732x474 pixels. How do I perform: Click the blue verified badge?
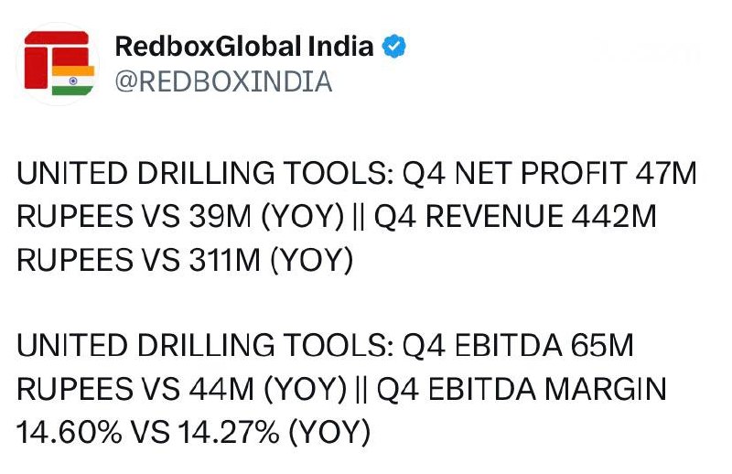394,47
